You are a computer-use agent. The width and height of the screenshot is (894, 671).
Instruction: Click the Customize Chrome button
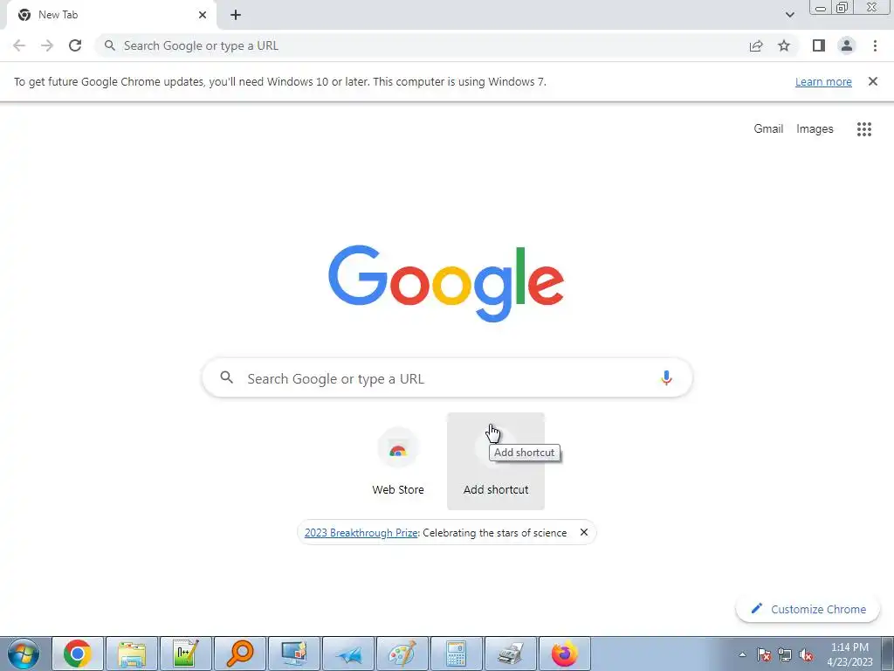[x=808, y=609]
